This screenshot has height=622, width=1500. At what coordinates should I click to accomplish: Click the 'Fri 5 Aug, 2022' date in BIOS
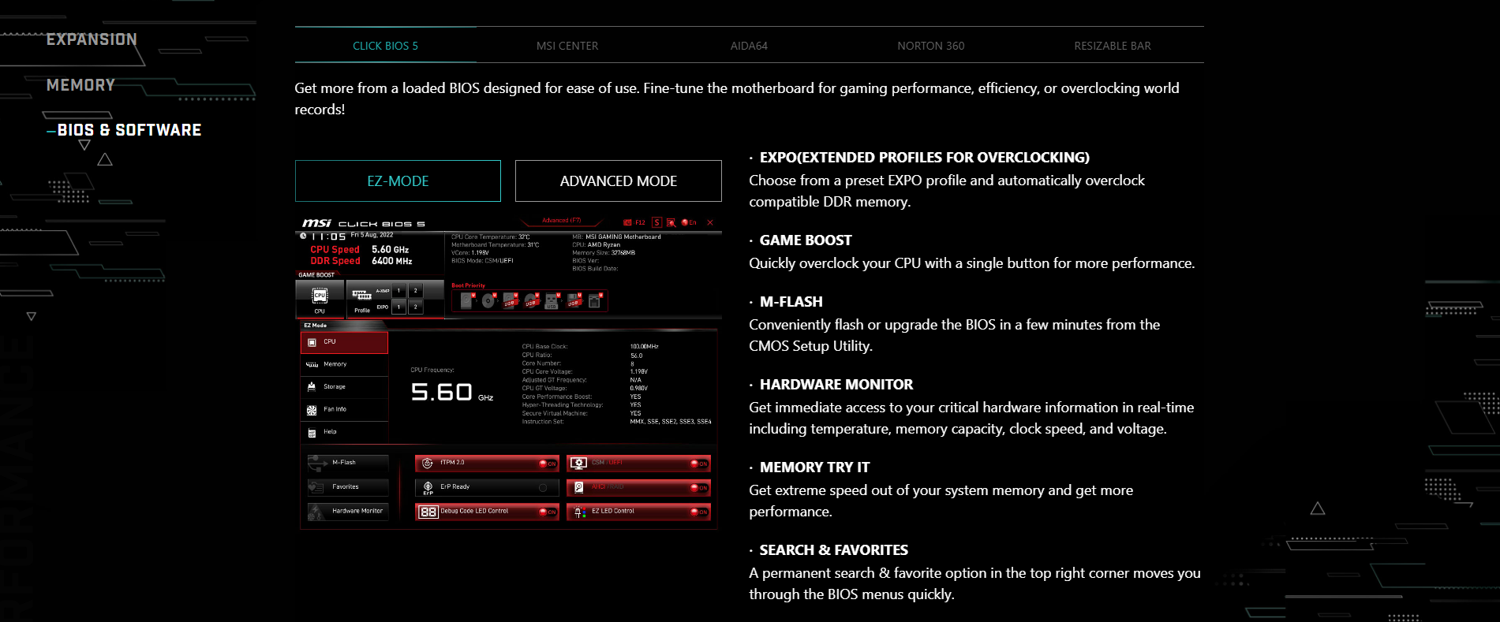coord(372,235)
